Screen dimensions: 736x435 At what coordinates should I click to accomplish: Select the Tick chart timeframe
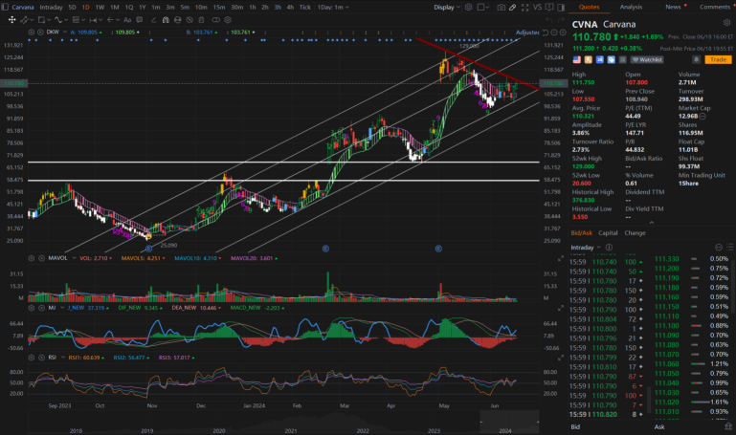click(305, 7)
